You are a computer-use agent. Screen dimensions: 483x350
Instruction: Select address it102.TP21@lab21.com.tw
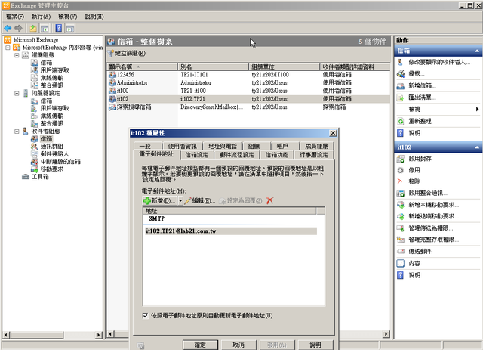(x=231, y=231)
